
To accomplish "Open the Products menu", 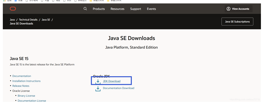I will pyautogui.click(x=99, y=9).
